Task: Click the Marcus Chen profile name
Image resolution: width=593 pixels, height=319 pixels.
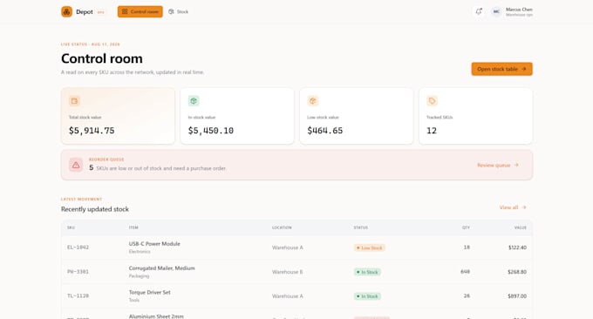Action: click(x=519, y=10)
